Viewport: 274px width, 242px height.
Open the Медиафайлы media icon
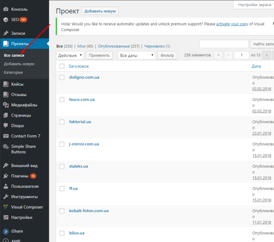[6, 105]
